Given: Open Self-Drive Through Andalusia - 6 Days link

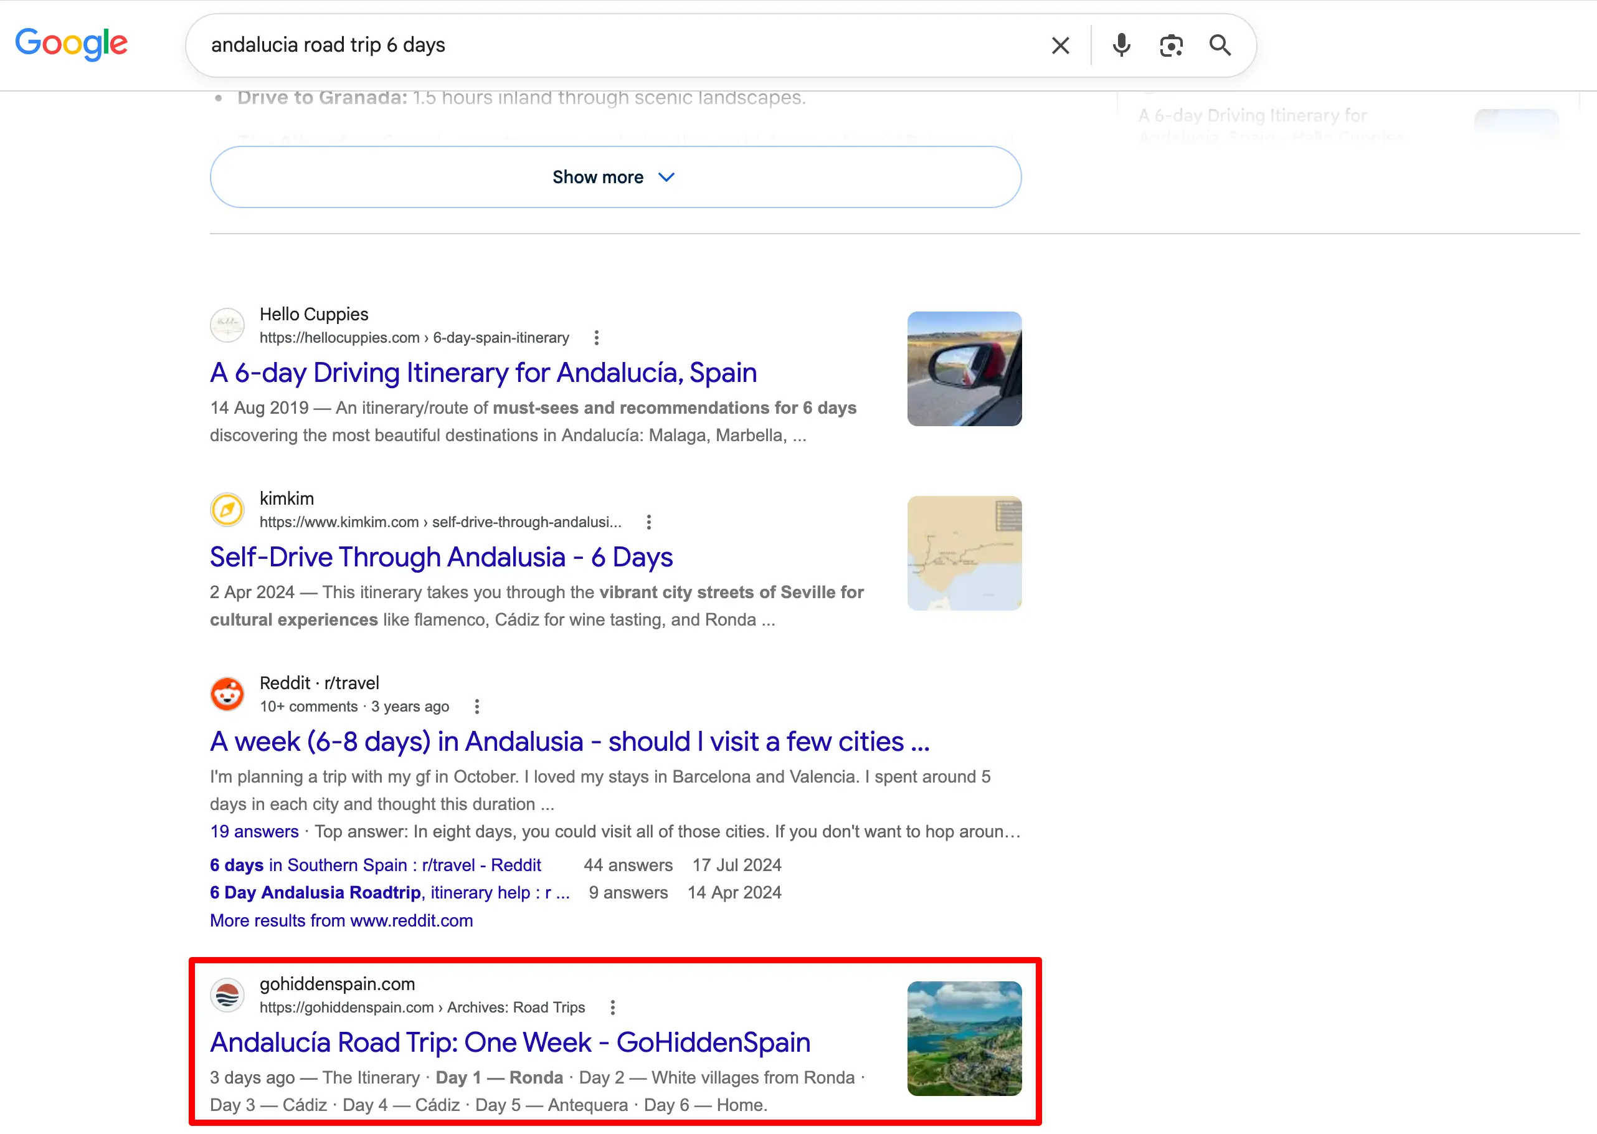Looking at the screenshot, I should point(441,556).
